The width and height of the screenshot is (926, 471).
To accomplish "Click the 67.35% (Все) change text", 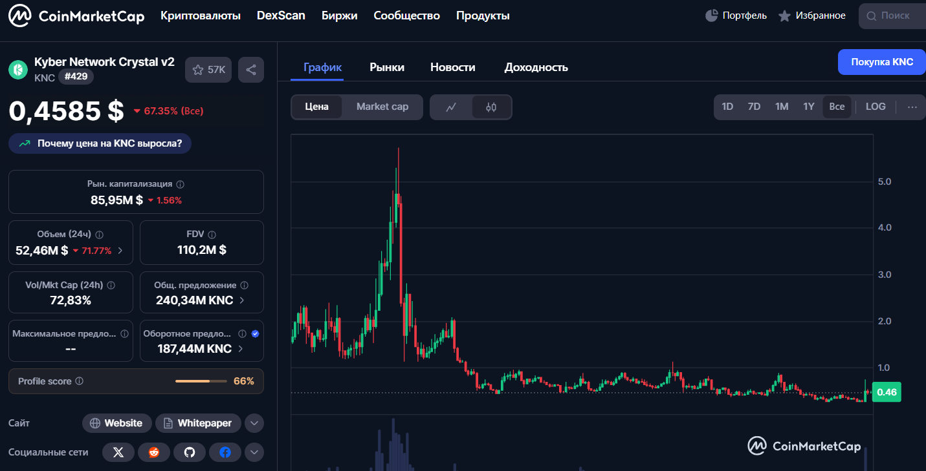I will (168, 111).
